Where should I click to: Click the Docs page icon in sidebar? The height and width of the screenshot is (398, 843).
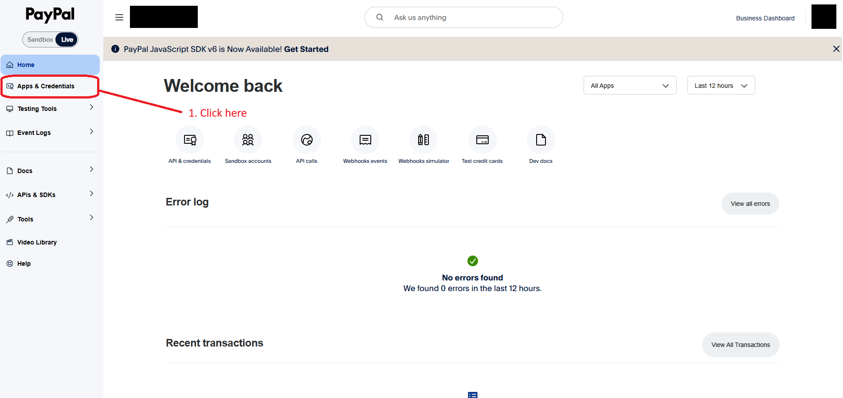[10, 171]
